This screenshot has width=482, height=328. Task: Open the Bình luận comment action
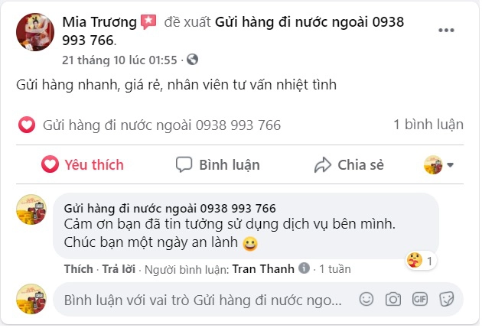tap(218, 164)
